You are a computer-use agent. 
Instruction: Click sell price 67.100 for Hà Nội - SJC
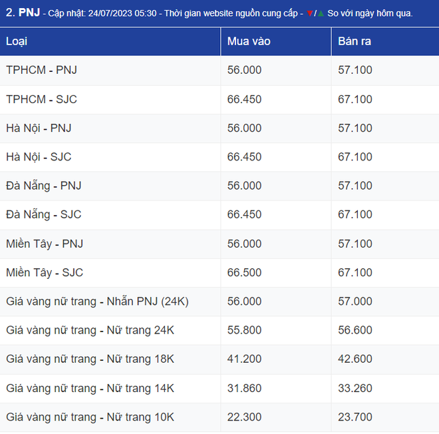coord(355,157)
